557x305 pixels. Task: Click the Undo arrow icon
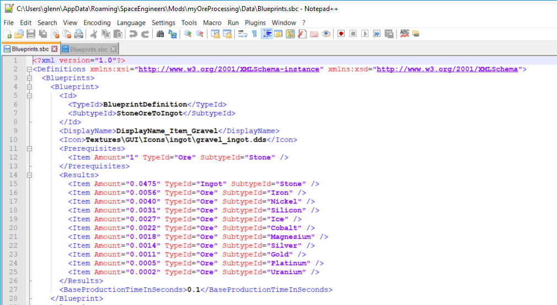133,34
